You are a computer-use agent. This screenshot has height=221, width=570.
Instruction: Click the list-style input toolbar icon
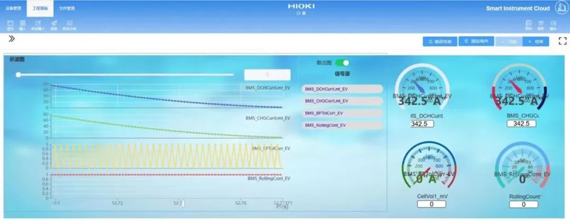click(x=23, y=24)
